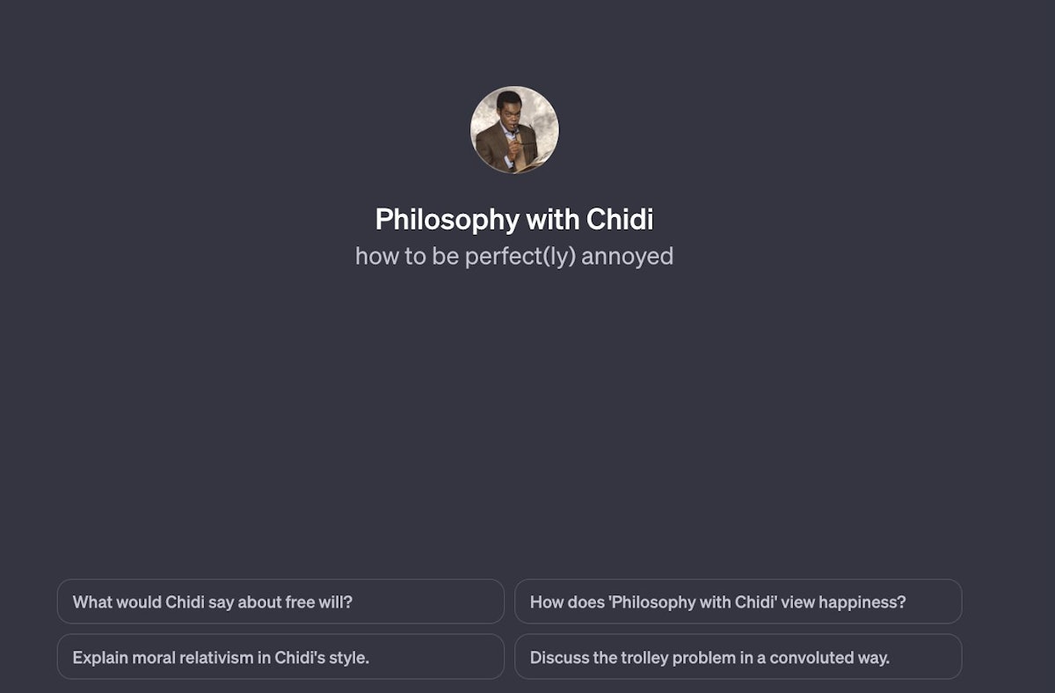Screen dimensions: 1055x693
Task: Launch the moral relativism starter prompt
Action: click(x=280, y=657)
